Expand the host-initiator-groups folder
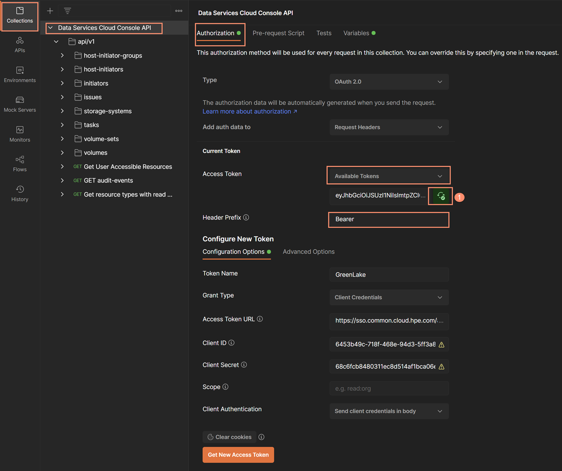Image resolution: width=562 pixels, height=471 pixels. click(x=62, y=56)
